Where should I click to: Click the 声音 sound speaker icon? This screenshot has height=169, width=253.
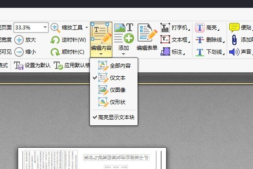click(x=234, y=52)
